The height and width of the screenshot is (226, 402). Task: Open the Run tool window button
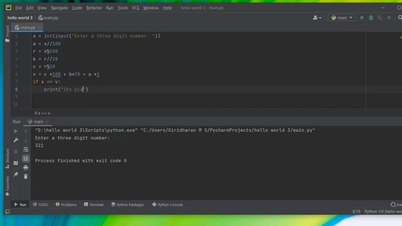click(20, 205)
